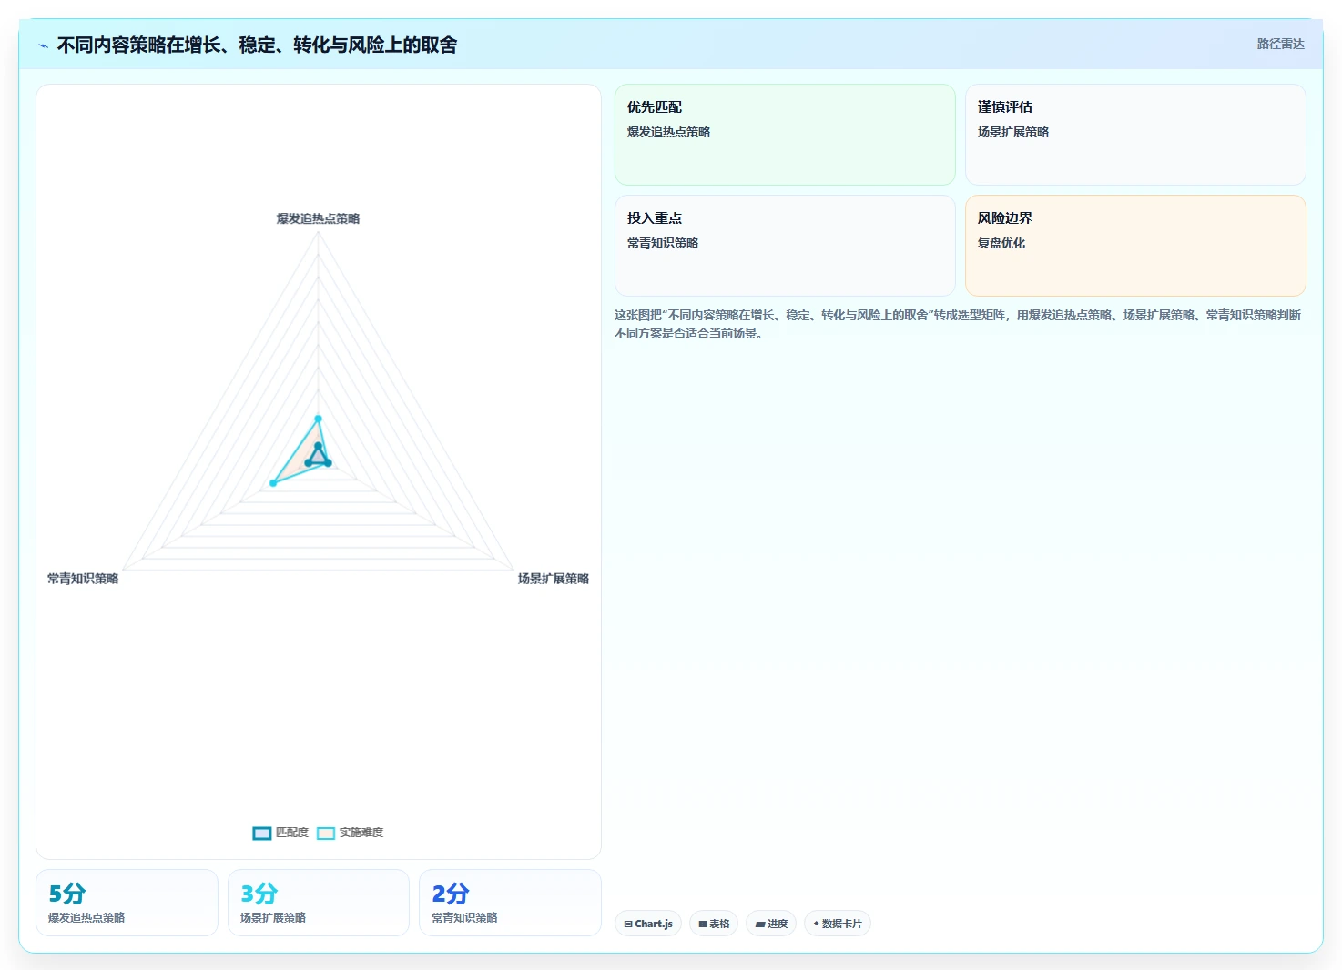Viewport: 1342px width, 970px height.
Task: Click the 匹配度 legend color box
Action: click(262, 833)
